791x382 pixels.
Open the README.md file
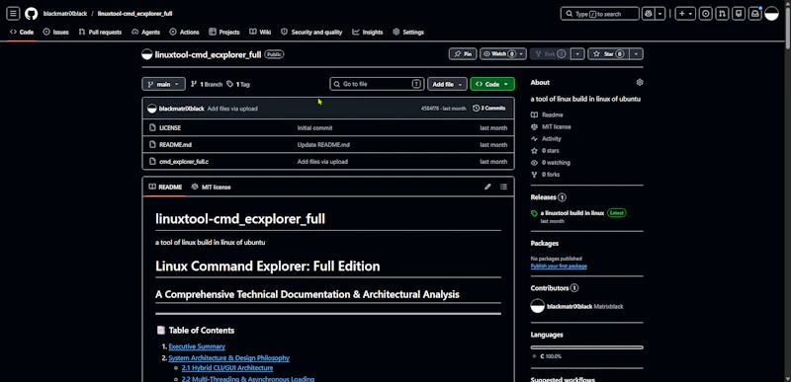tap(176, 144)
